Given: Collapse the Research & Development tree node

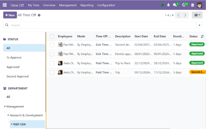Looking at the screenshot, I should pyautogui.click(x=8, y=115).
